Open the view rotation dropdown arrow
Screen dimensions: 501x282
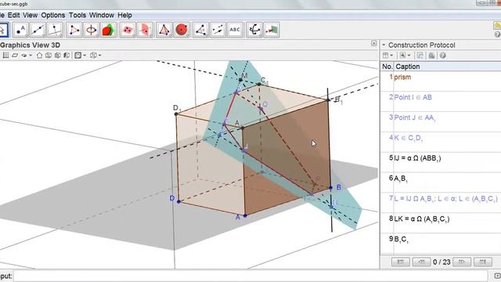[x=31, y=56]
